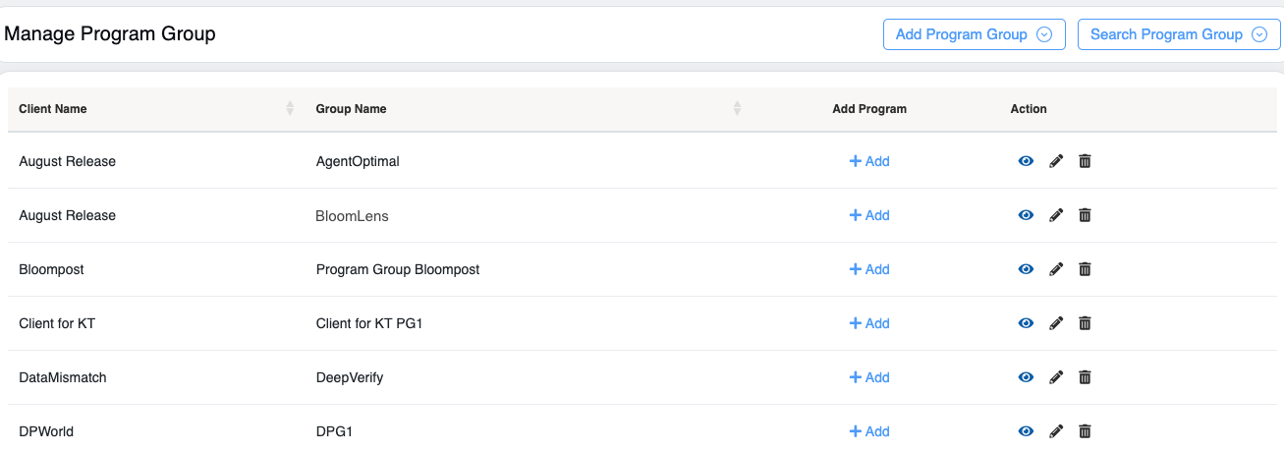The height and width of the screenshot is (452, 1284).
Task: Click the pencil icon for DPG1
Action: point(1056,431)
